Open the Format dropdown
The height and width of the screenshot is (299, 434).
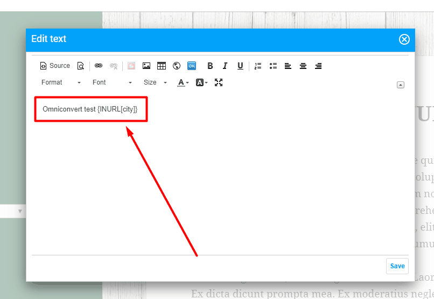coord(61,82)
